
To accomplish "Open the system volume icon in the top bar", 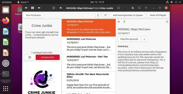I will pyautogui.click(x=172, y=2).
